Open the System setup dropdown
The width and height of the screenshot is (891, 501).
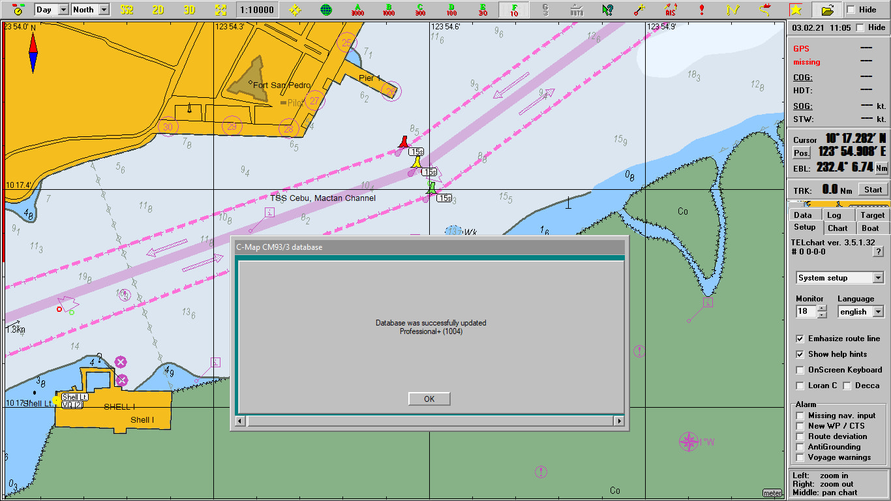point(840,278)
